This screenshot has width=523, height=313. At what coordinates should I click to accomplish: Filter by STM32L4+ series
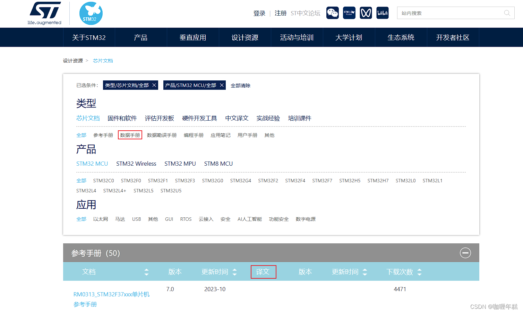click(115, 191)
